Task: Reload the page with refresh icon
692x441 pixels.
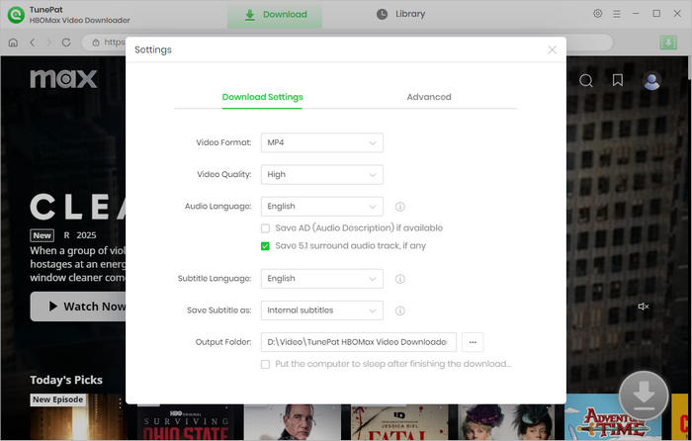Action: coord(66,43)
